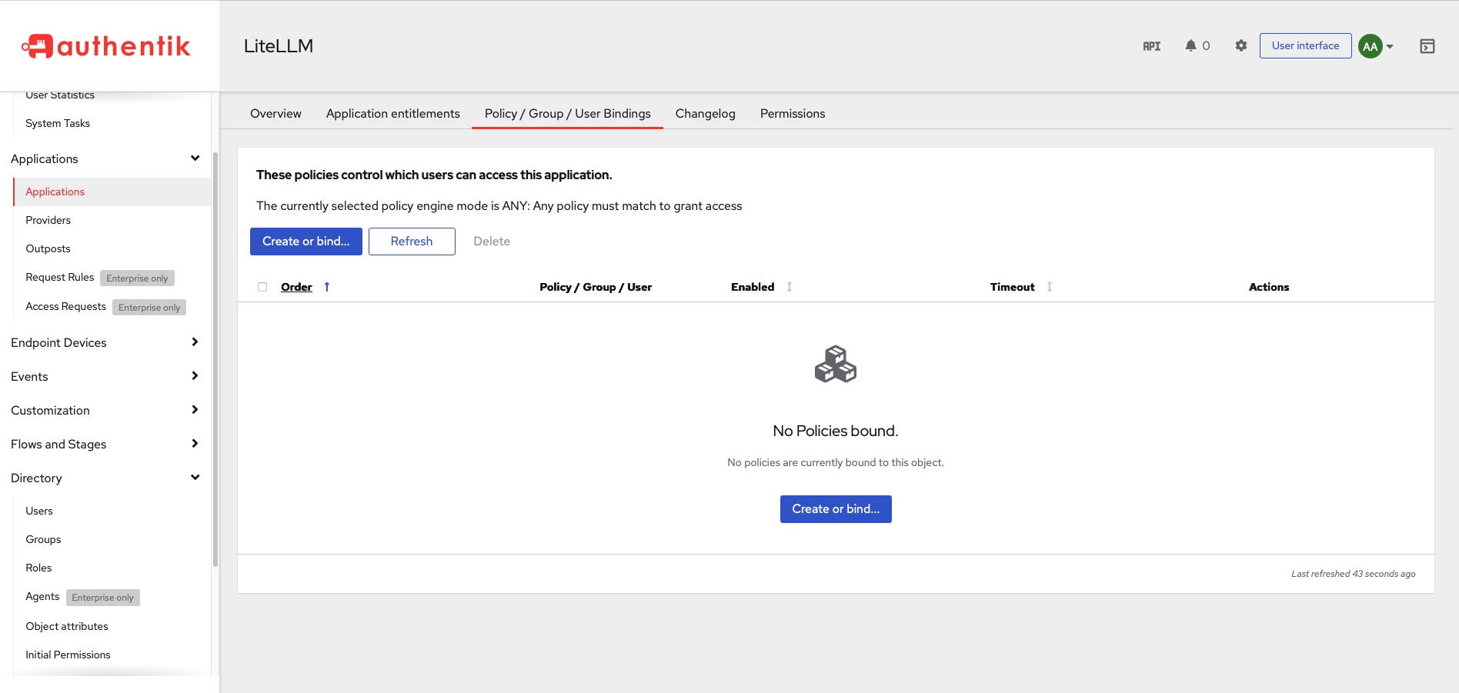Open AA user avatar menu
The height and width of the screenshot is (693, 1459).
[1376, 46]
